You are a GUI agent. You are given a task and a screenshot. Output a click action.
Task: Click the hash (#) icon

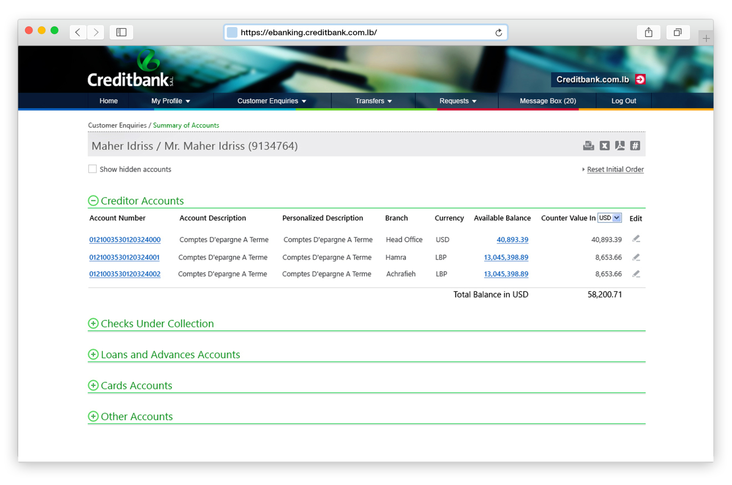pos(635,146)
